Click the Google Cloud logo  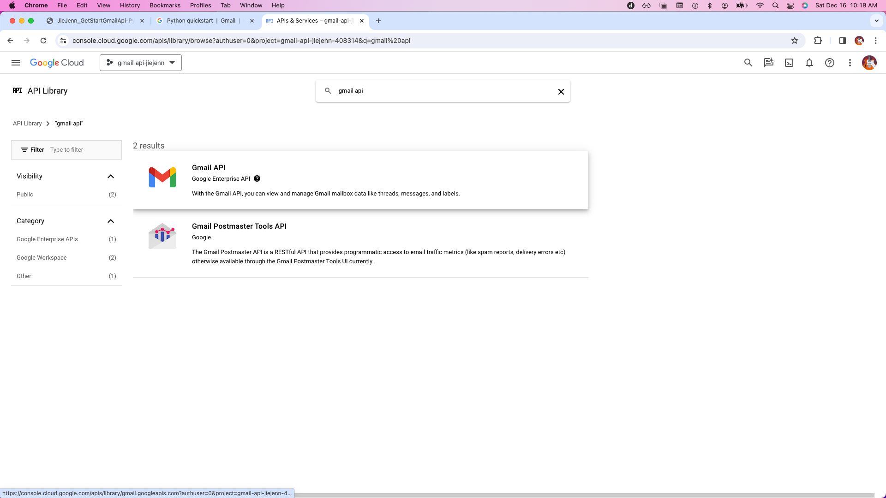coord(57,63)
